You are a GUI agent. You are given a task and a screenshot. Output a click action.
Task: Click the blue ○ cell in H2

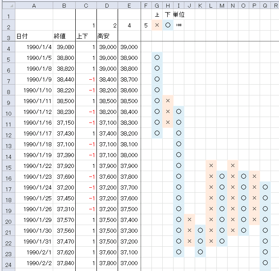click(168, 25)
